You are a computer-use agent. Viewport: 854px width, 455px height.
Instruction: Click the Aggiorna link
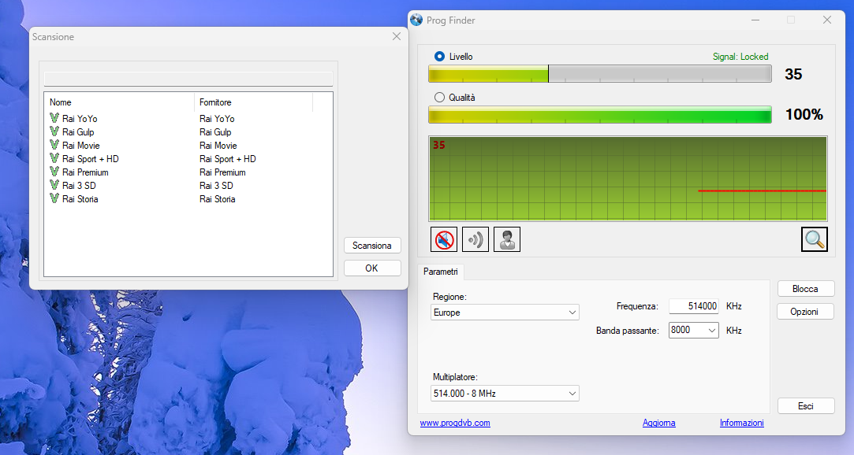pos(659,423)
